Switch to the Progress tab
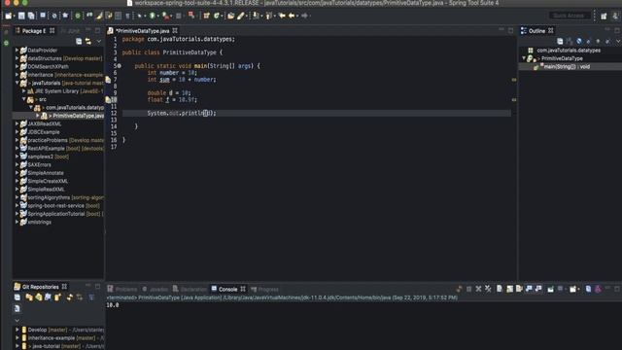 pyautogui.click(x=264, y=290)
